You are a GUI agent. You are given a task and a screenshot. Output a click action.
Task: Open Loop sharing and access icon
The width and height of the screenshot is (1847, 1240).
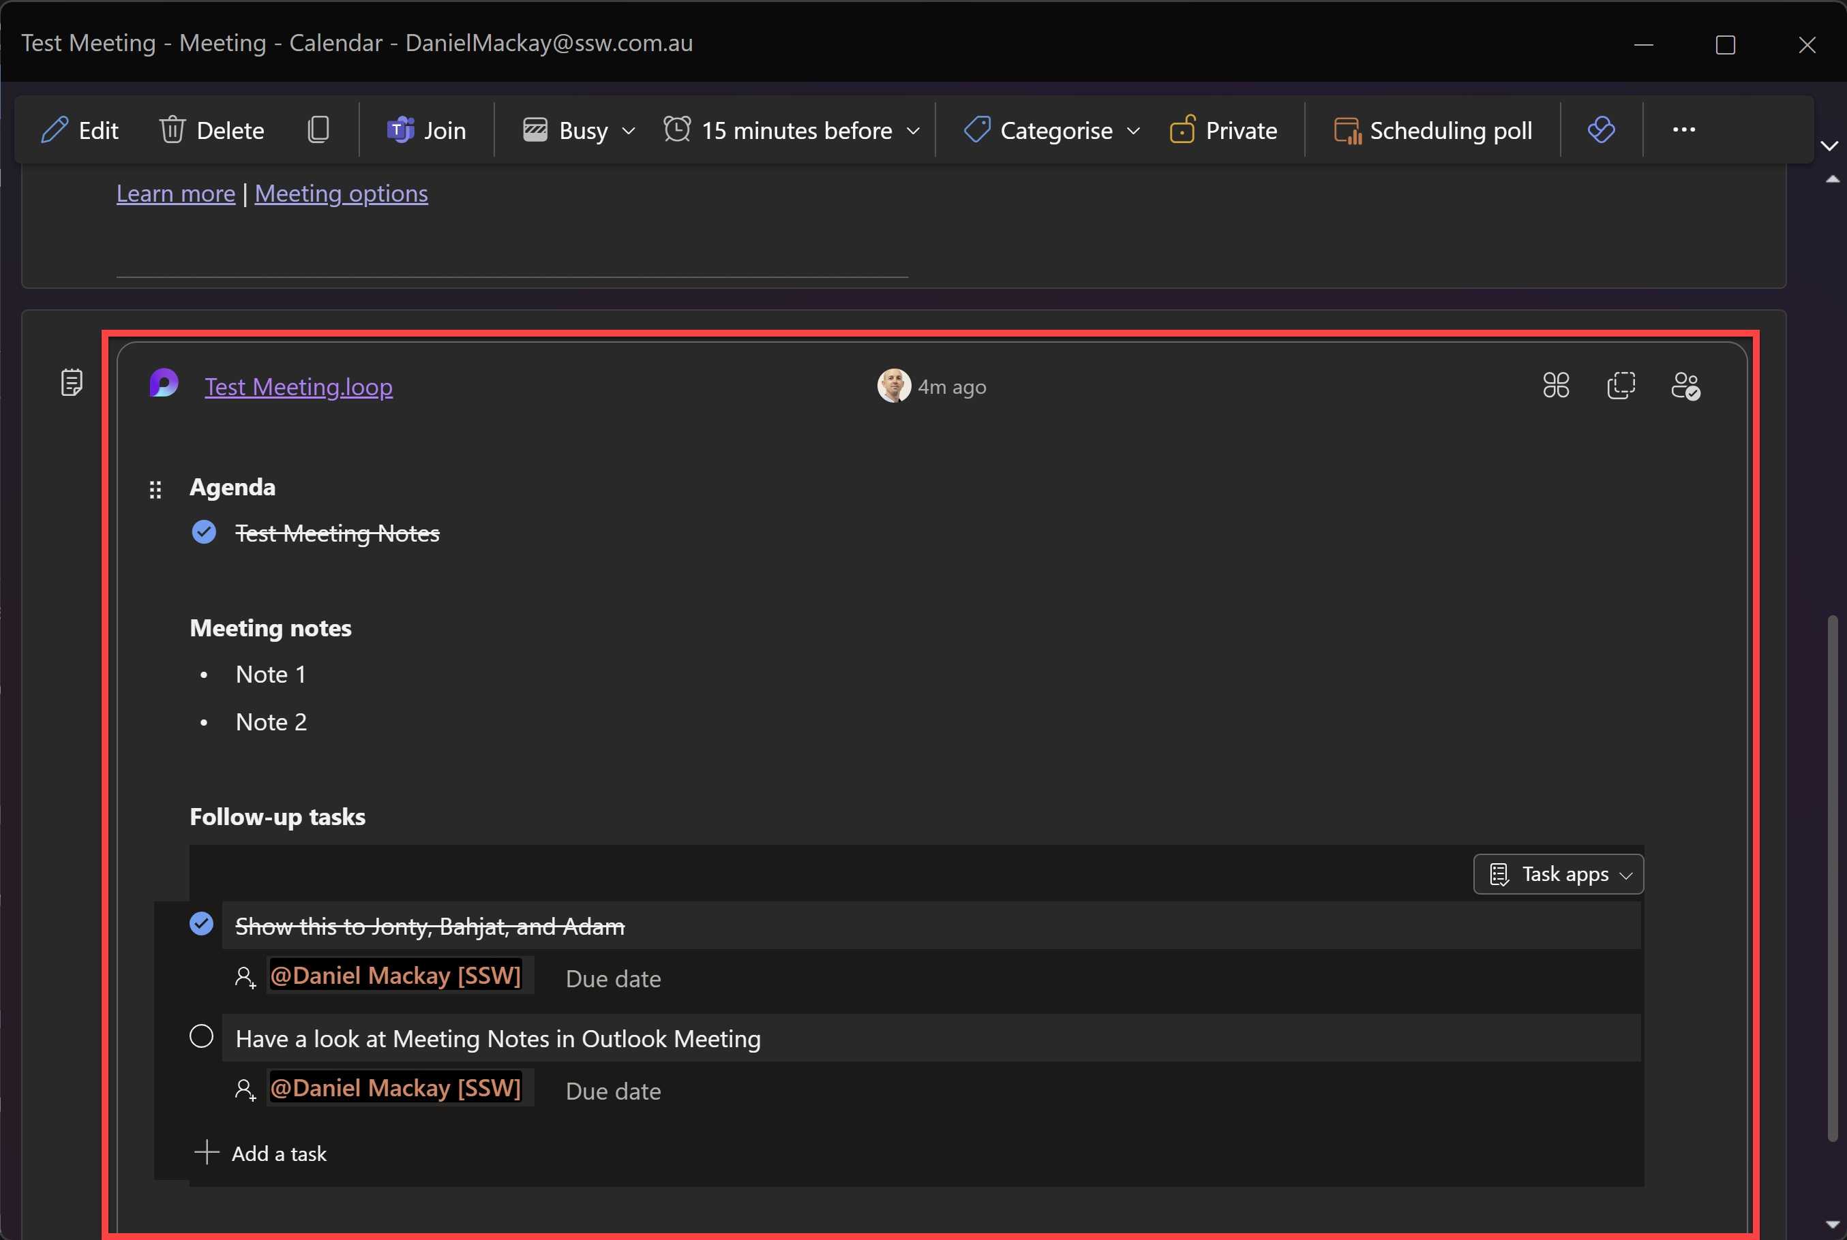tap(1685, 386)
